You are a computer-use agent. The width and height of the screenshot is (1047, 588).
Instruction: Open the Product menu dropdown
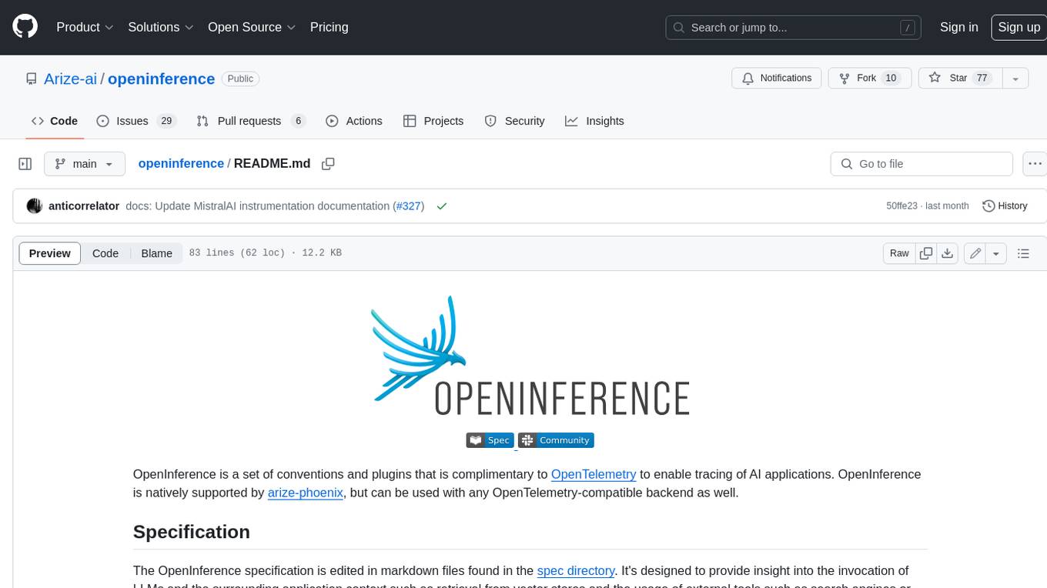click(x=85, y=27)
